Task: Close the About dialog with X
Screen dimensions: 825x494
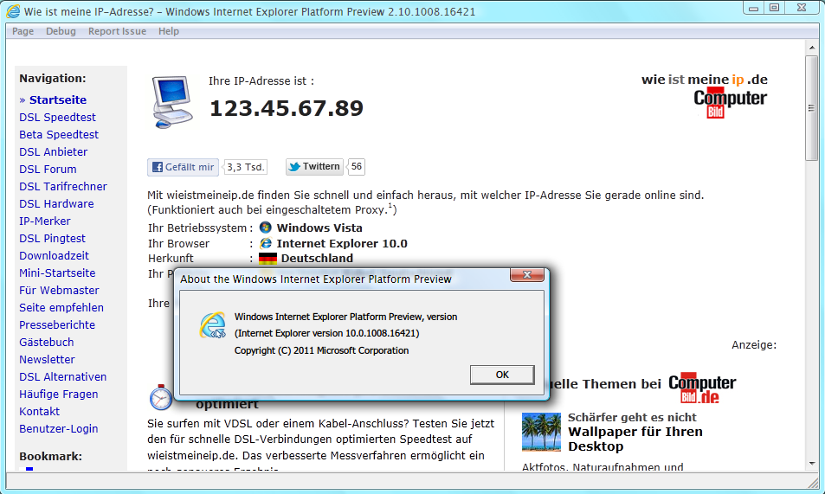Action: [526, 274]
